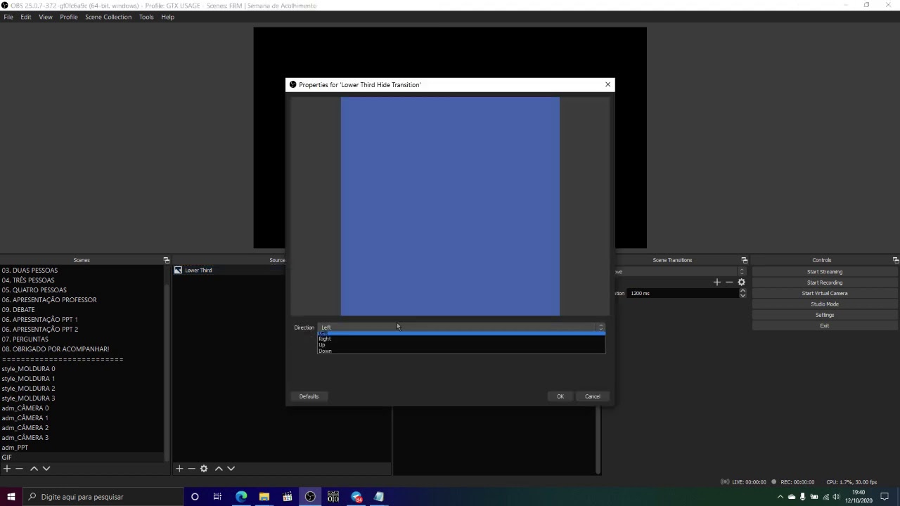The image size is (900, 506).
Task: Remove source with the Sources minus icon
Action: (191, 469)
